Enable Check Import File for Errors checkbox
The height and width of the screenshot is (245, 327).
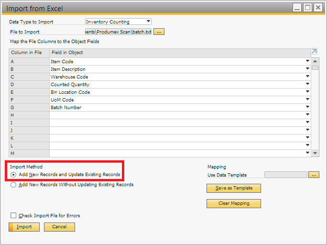pyautogui.click(x=13, y=215)
